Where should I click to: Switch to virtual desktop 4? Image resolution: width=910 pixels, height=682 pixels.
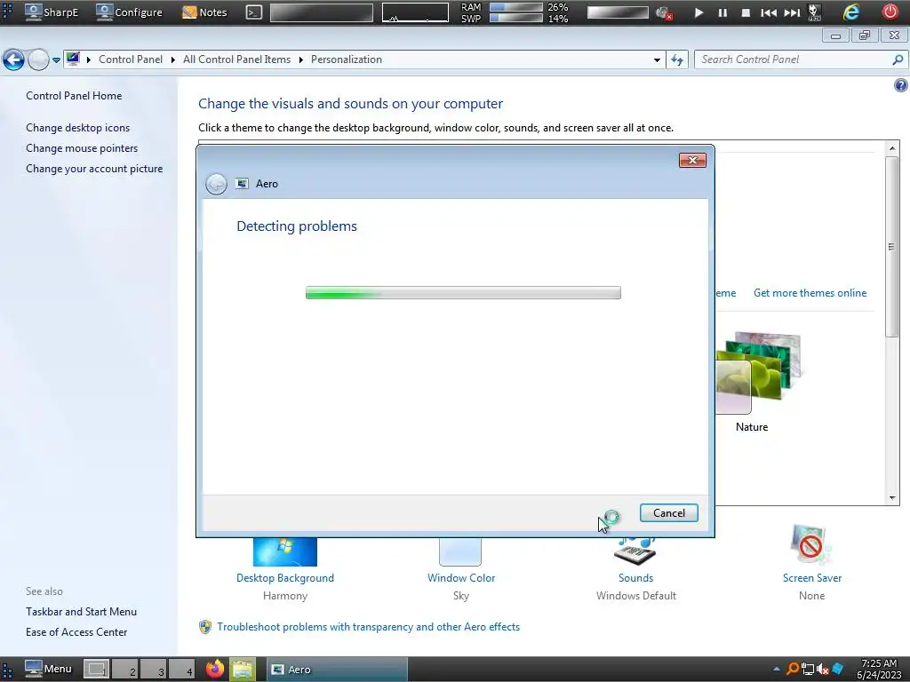(x=181, y=670)
